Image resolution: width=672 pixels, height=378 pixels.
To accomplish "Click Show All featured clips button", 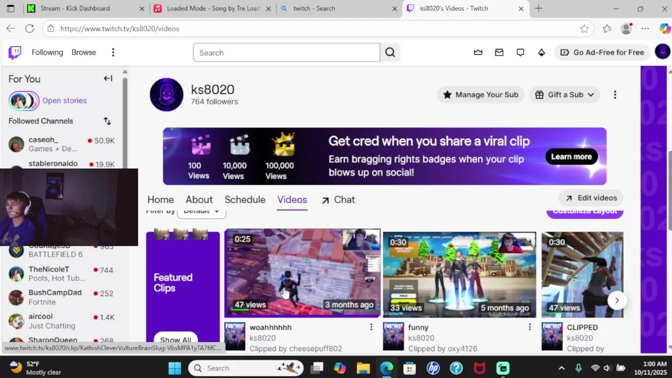I will [175, 339].
